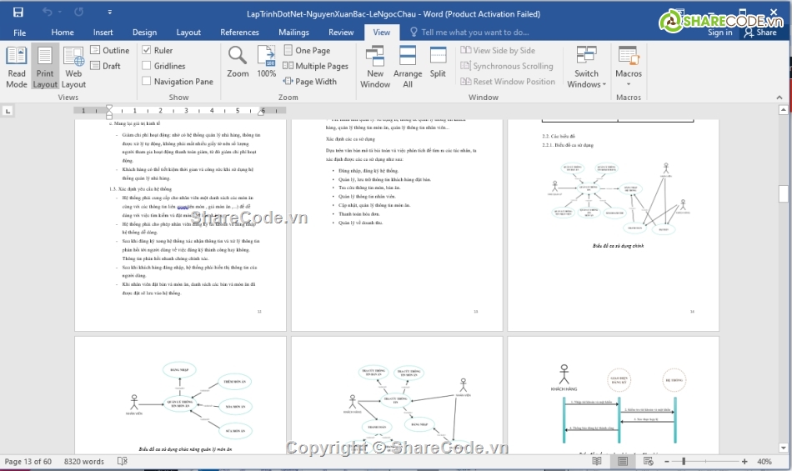Switch to the Home tab
This screenshot has width=792, height=471.
pyautogui.click(x=63, y=33)
